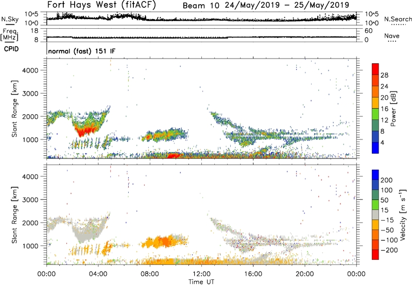Click the '18' frequency axis tick label
The height and width of the screenshot is (285, 412).
[x=35, y=31]
